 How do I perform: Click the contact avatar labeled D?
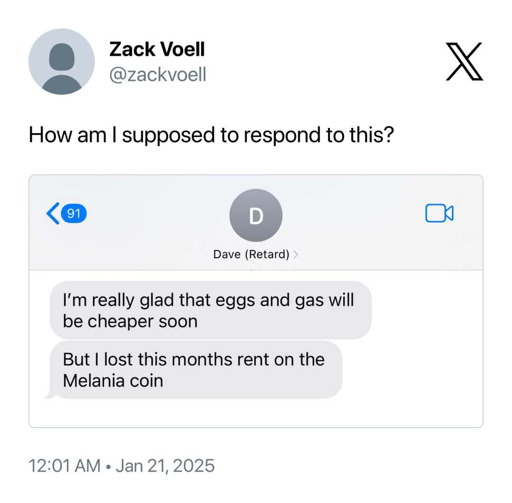coord(256,216)
